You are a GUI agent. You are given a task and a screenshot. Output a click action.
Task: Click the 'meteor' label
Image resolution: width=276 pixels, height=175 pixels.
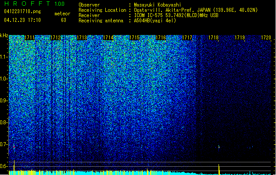click(x=62, y=14)
